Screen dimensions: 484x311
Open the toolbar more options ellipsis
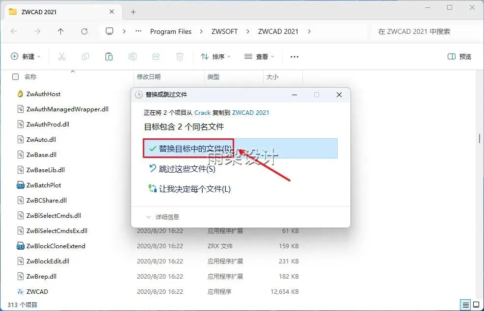tap(295, 57)
